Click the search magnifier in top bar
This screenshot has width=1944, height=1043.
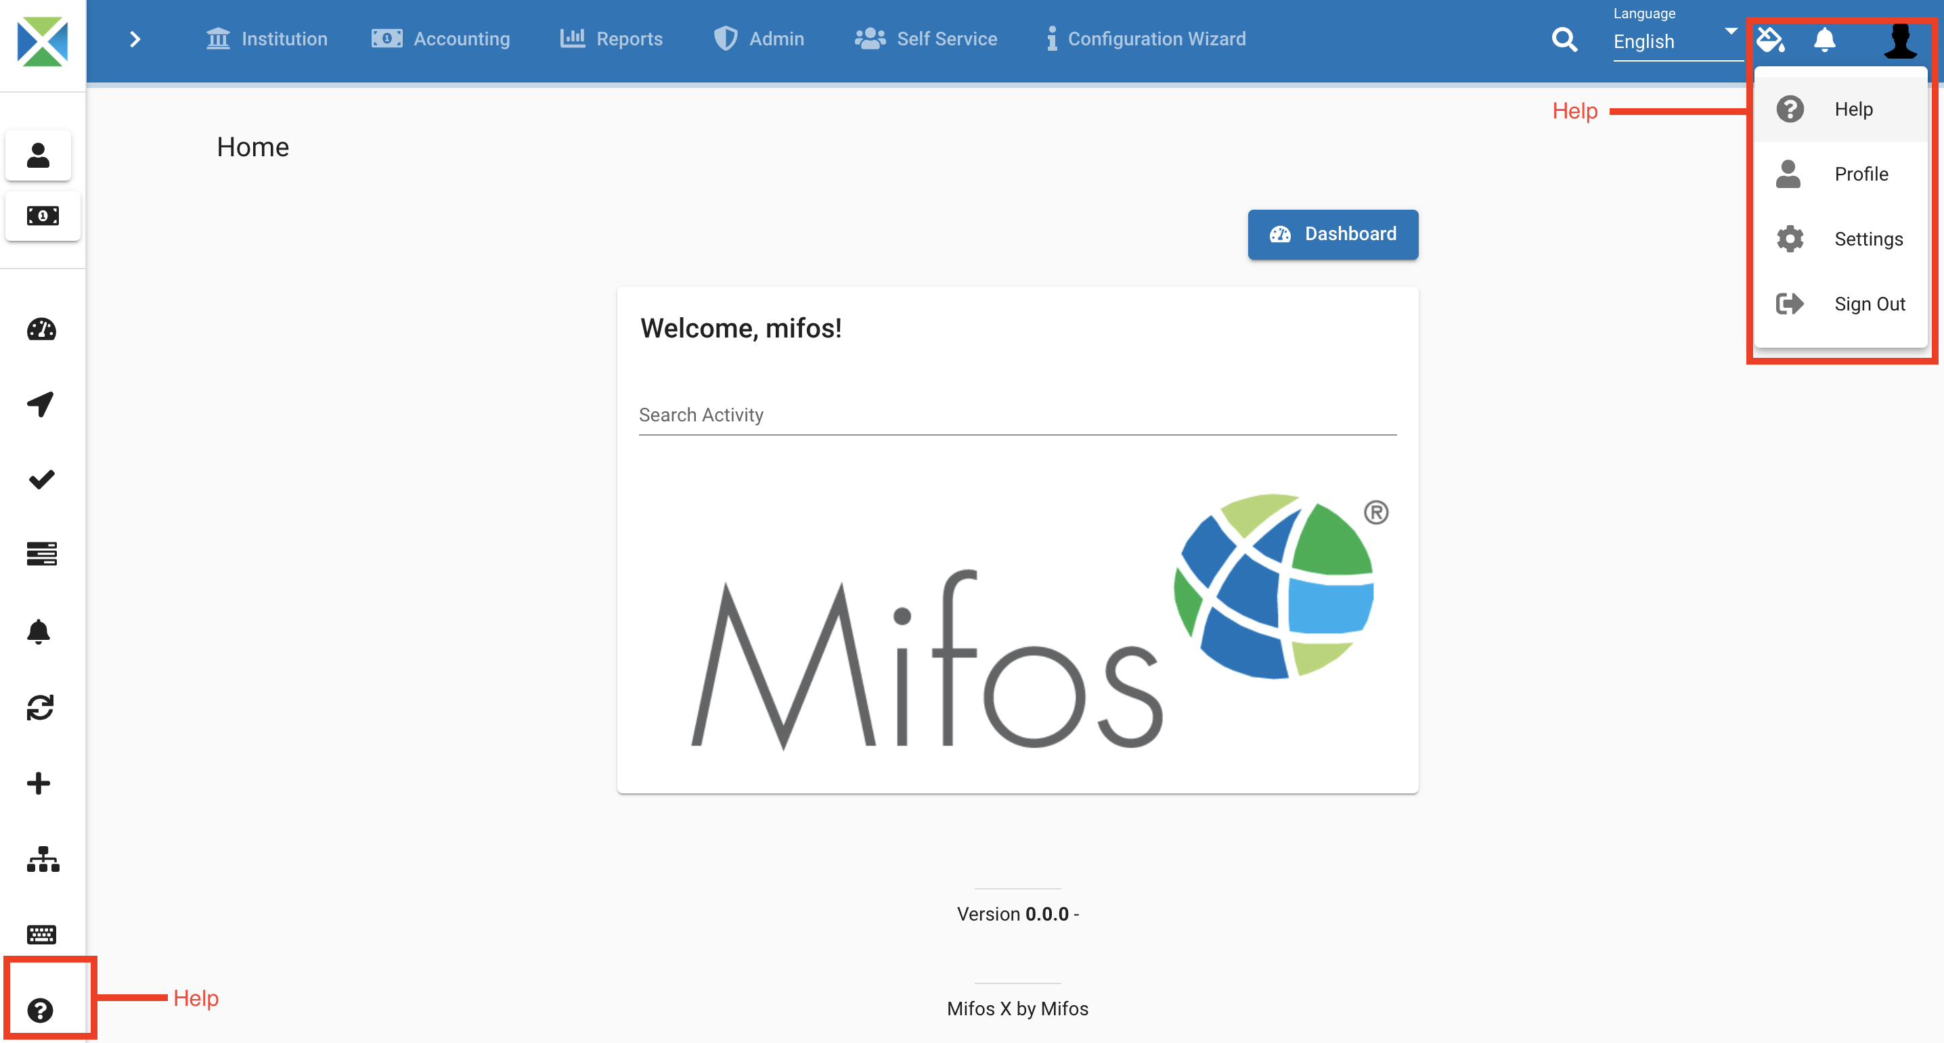[1564, 39]
